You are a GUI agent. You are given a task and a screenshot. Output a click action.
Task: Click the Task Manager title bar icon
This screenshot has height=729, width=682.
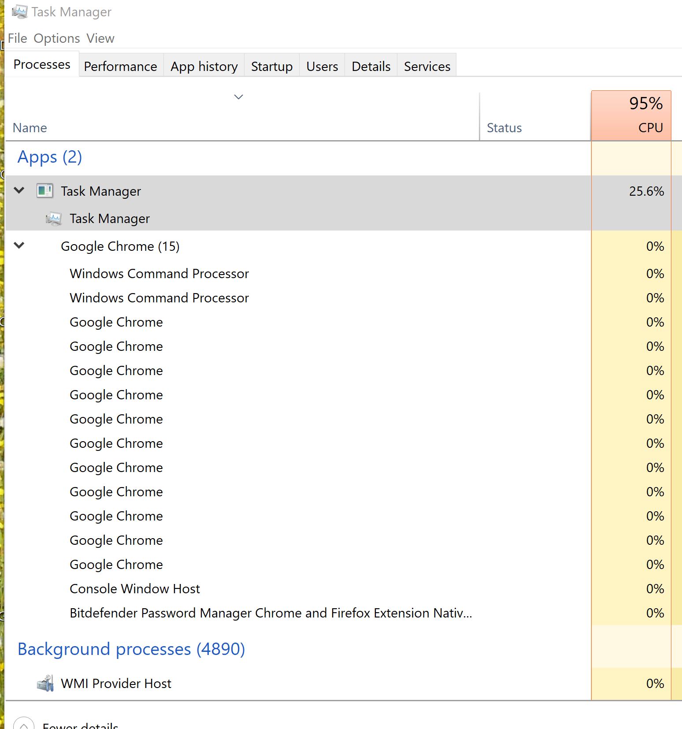coord(19,12)
